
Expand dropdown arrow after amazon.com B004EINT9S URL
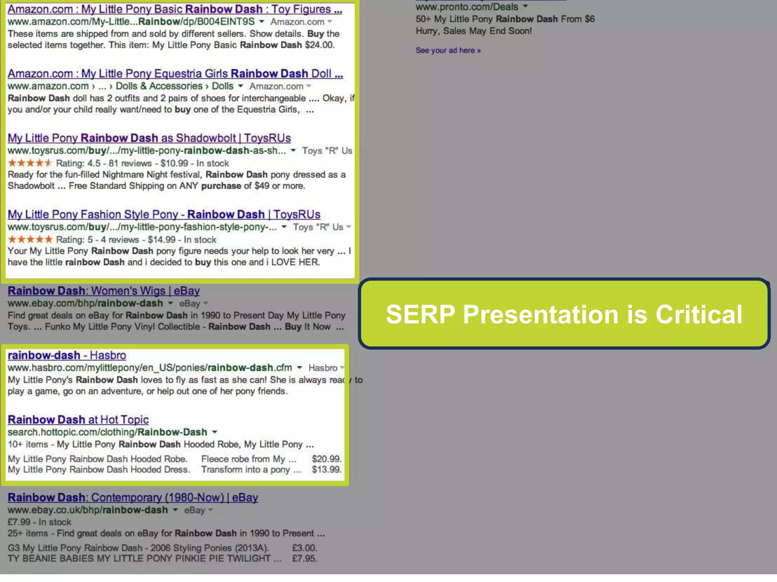click(x=262, y=21)
